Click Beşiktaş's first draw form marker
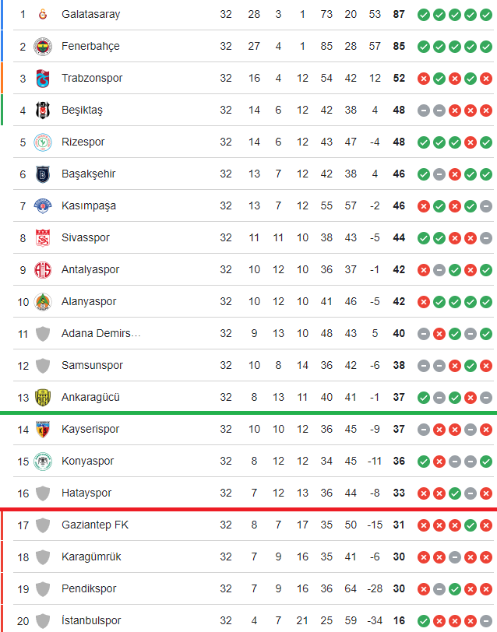This screenshot has width=497, height=632. (x=424, y=111)
